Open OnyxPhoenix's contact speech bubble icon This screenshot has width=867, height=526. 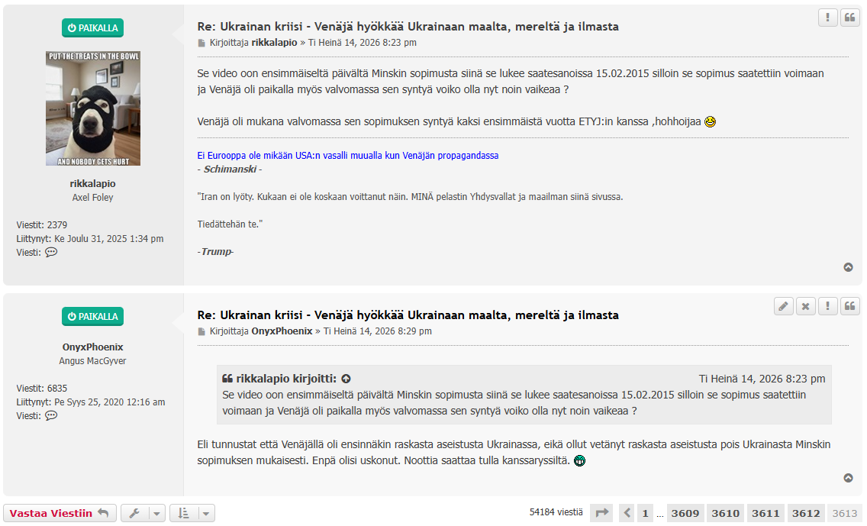[51, 415]
